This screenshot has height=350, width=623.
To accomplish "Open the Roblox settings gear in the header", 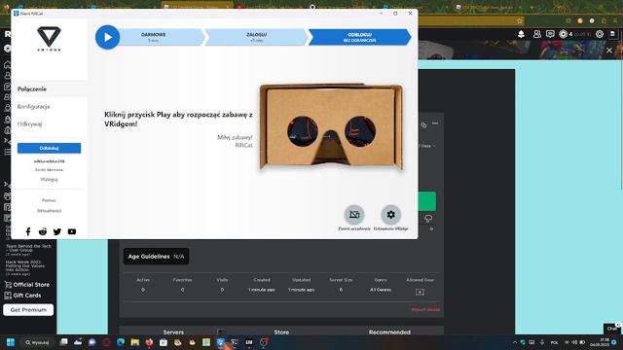I will click(600, 35).
